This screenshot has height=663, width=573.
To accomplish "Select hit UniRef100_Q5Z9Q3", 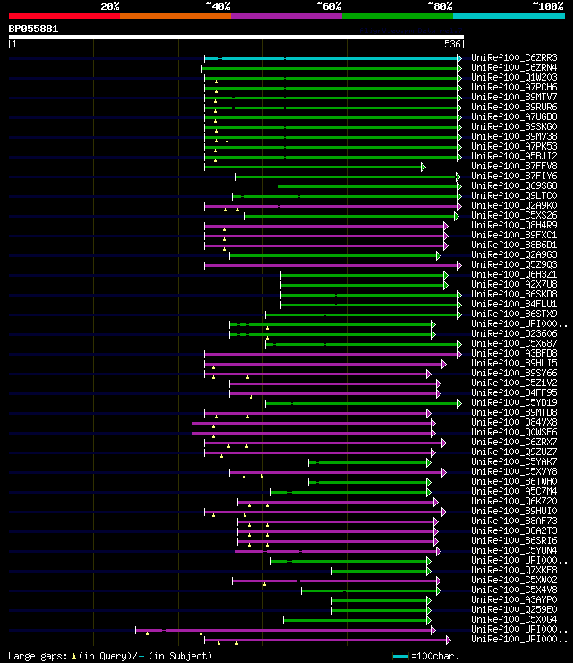I will click(514, 264).
